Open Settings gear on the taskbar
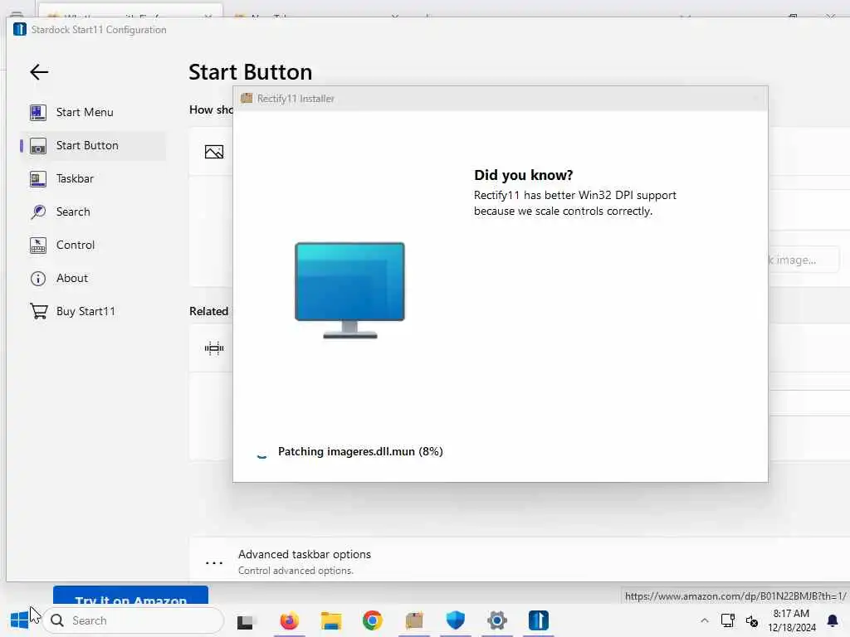850x637 pixels. [x=497, y=620]
